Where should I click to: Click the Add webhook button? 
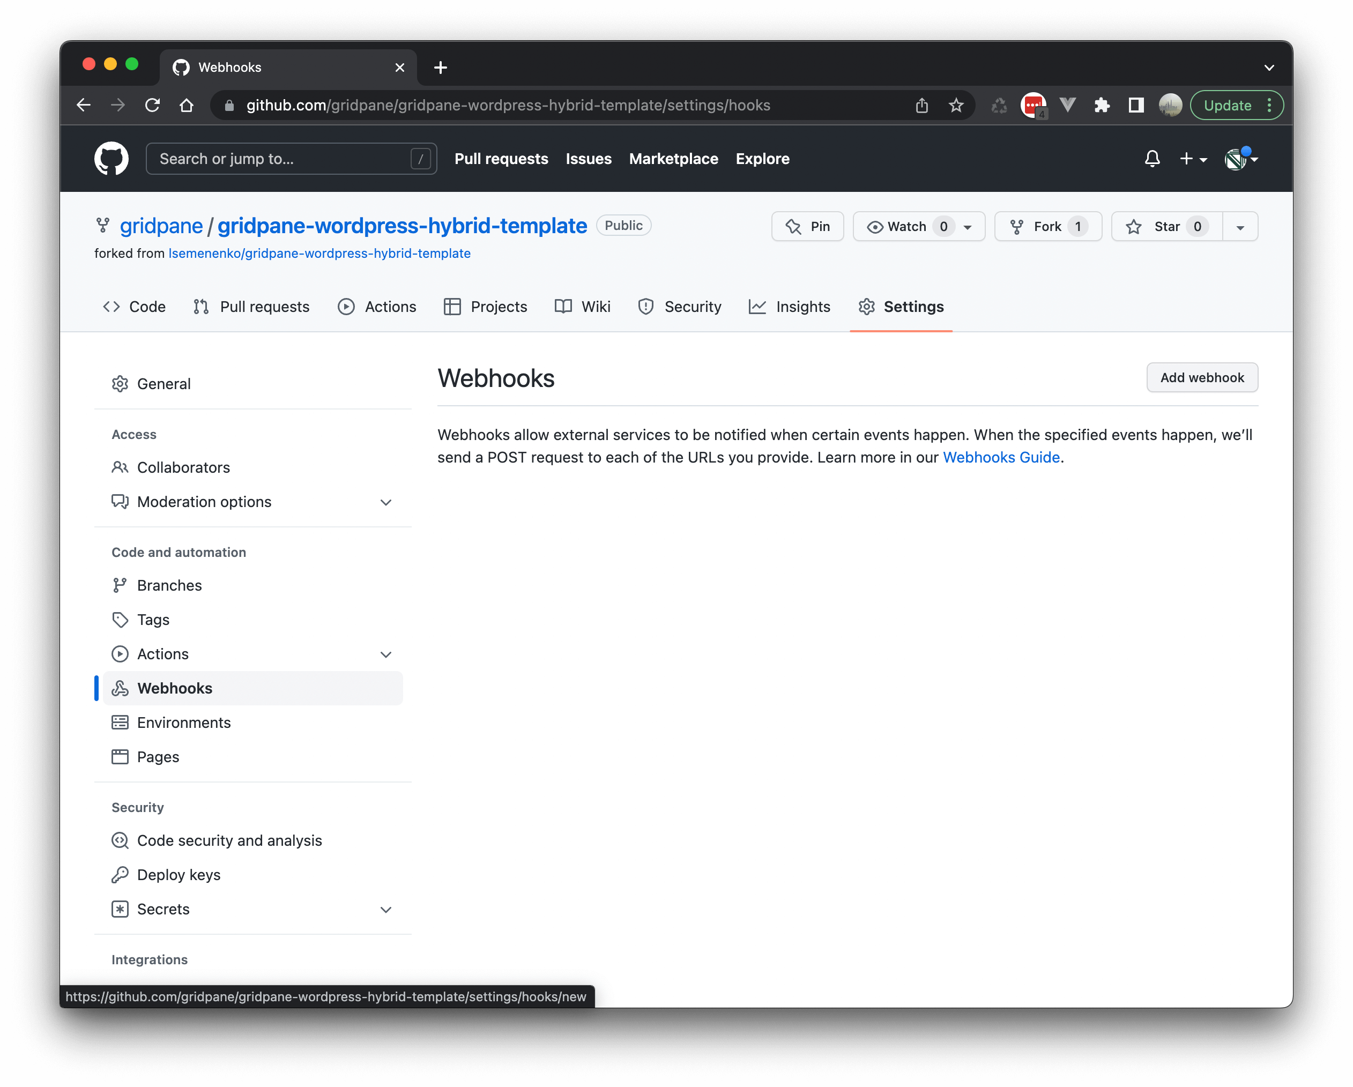1202,378
